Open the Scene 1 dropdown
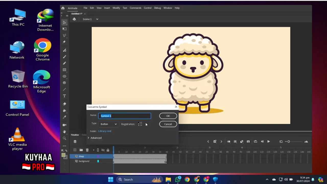The width and height of the screenshot is (327, 184). click(x=97, y=19)
